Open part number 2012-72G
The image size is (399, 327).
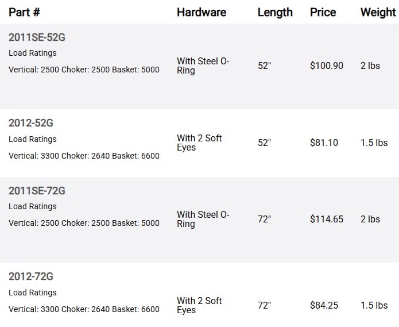pos(31,276)
